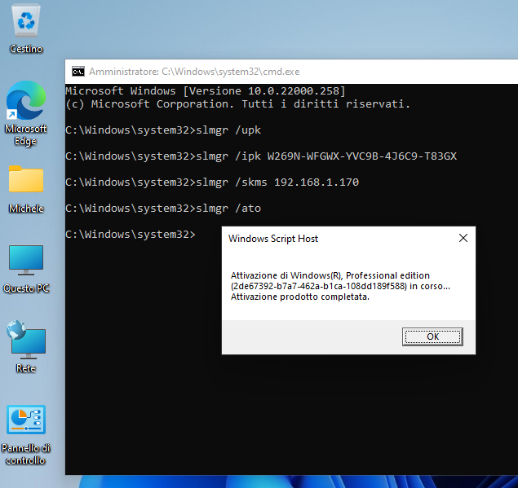Select the Rete network desktop icon
Screen dimensions: 518x488
tap(26, 347)
